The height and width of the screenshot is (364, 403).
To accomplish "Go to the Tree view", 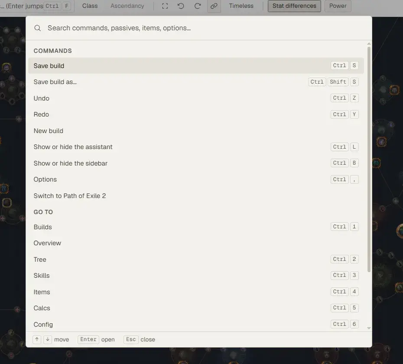I will coord(196,260).
